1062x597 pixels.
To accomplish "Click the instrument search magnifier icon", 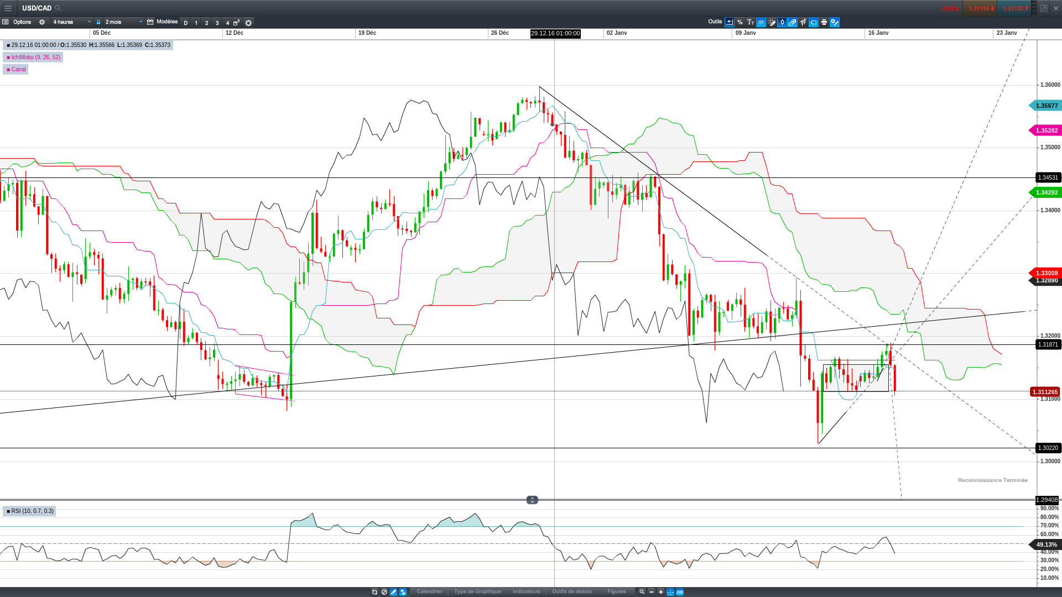I will 58,8.
